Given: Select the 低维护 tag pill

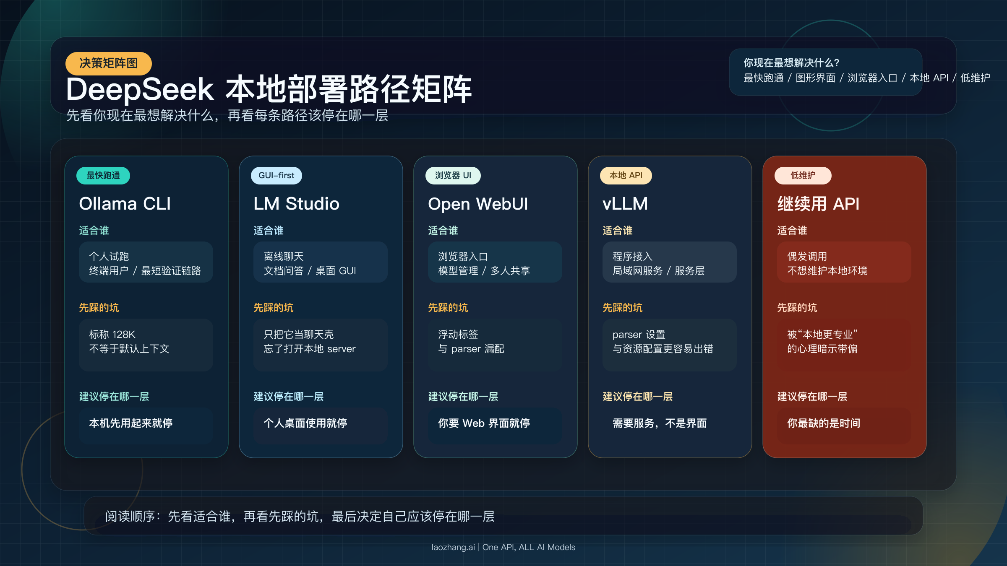Looking at the screenshot, I should tap(803, 175).
